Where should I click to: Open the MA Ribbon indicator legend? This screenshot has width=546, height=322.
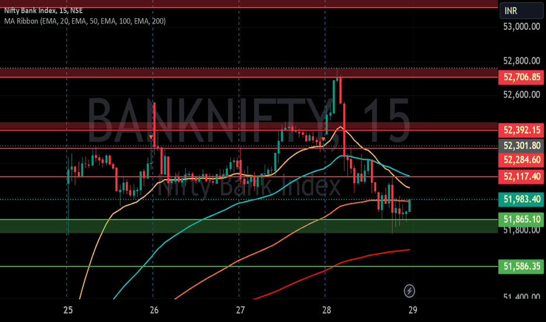[x=85, y=21]
